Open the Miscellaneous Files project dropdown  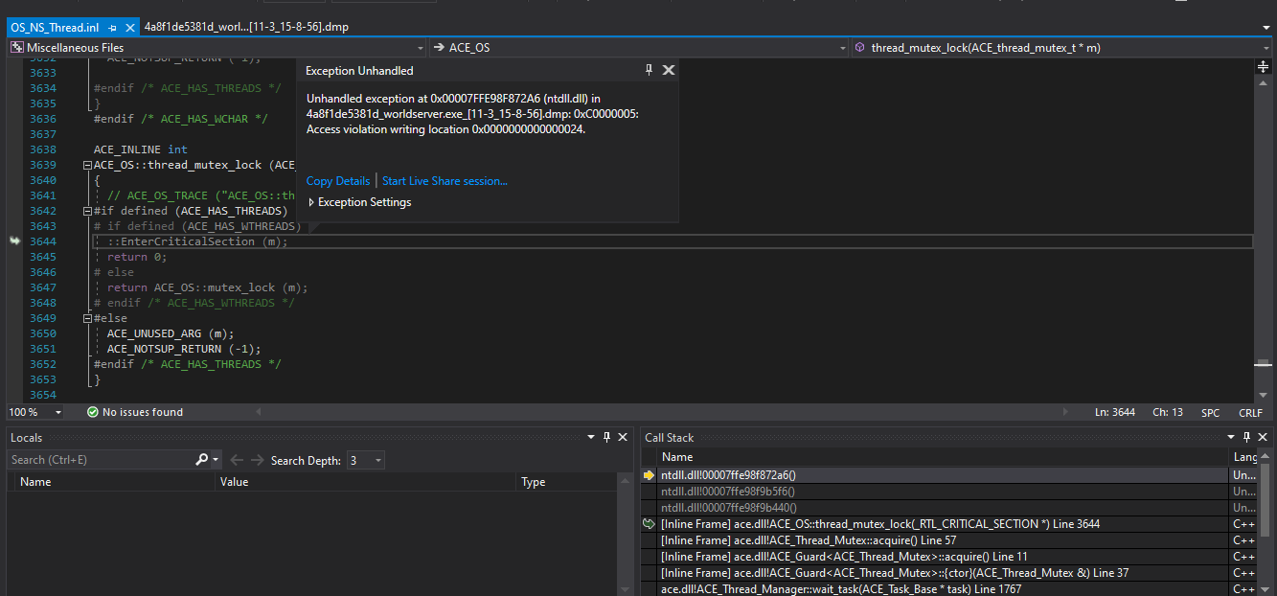click(217, 47)
